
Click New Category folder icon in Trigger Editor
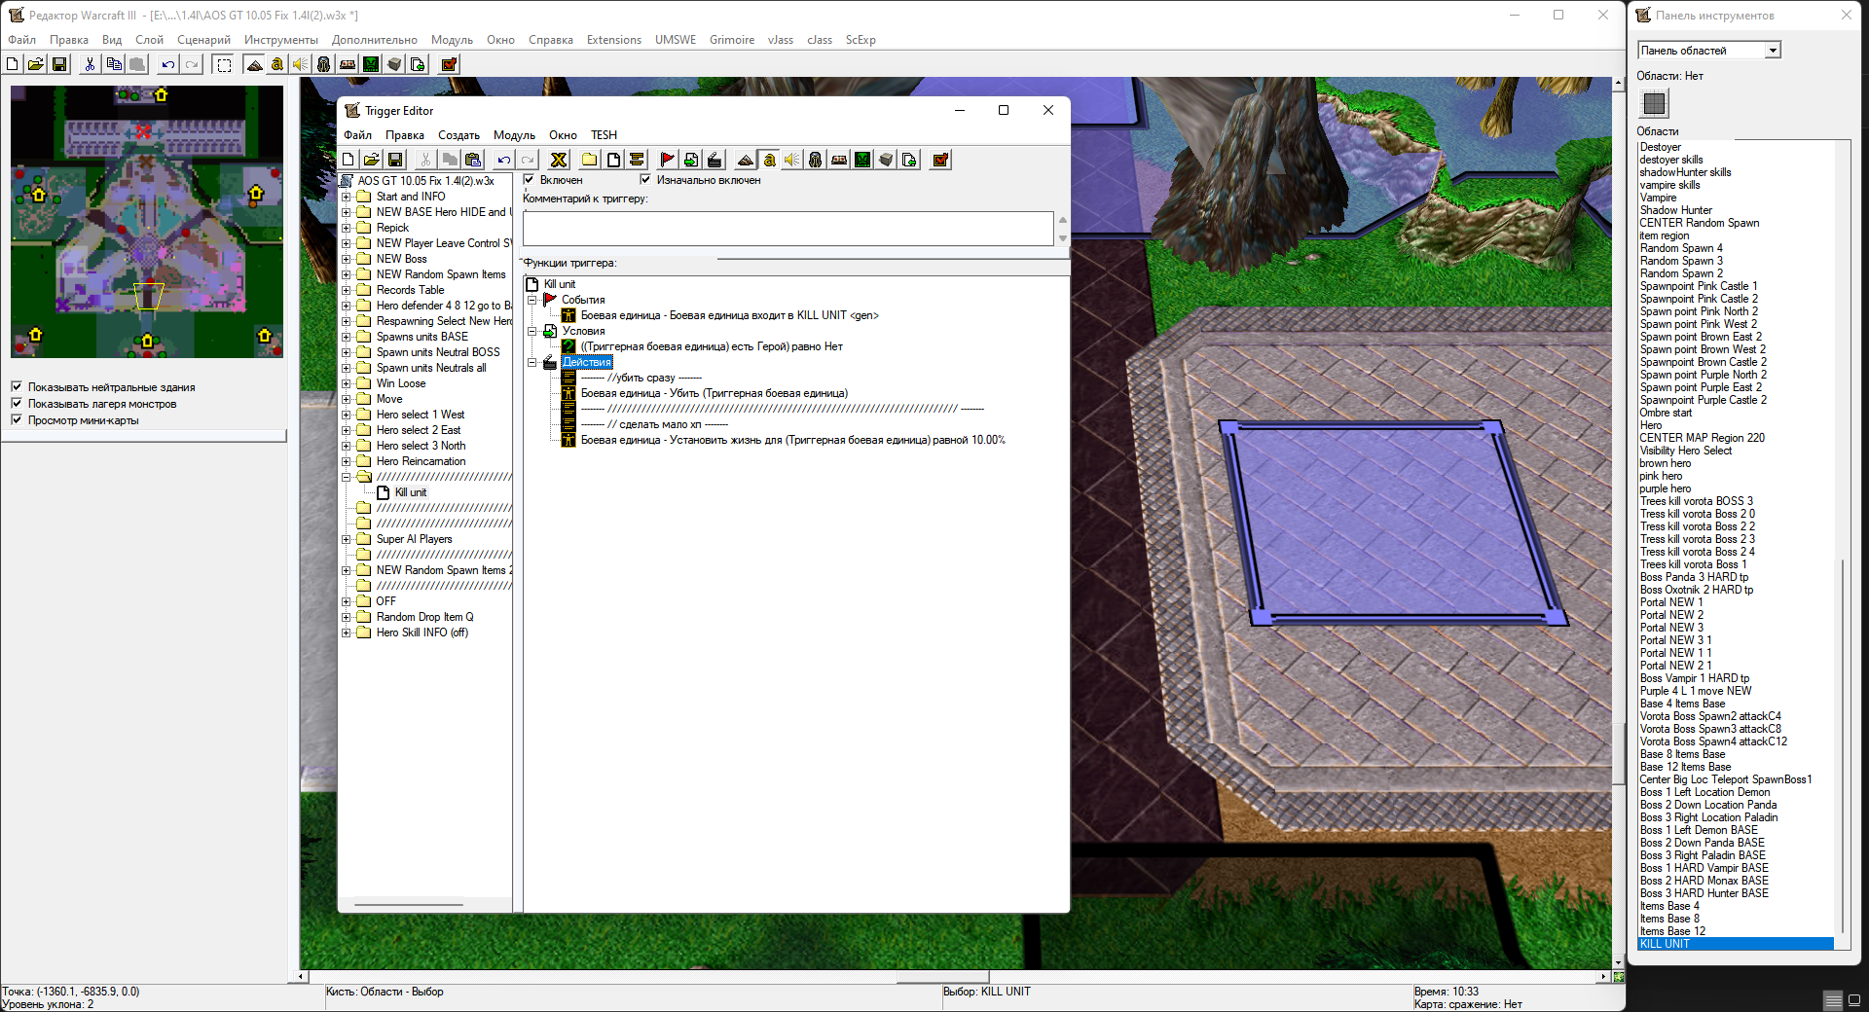[590, 160]
